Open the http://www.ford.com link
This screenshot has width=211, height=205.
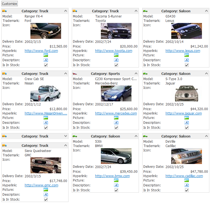coord(41,51)
